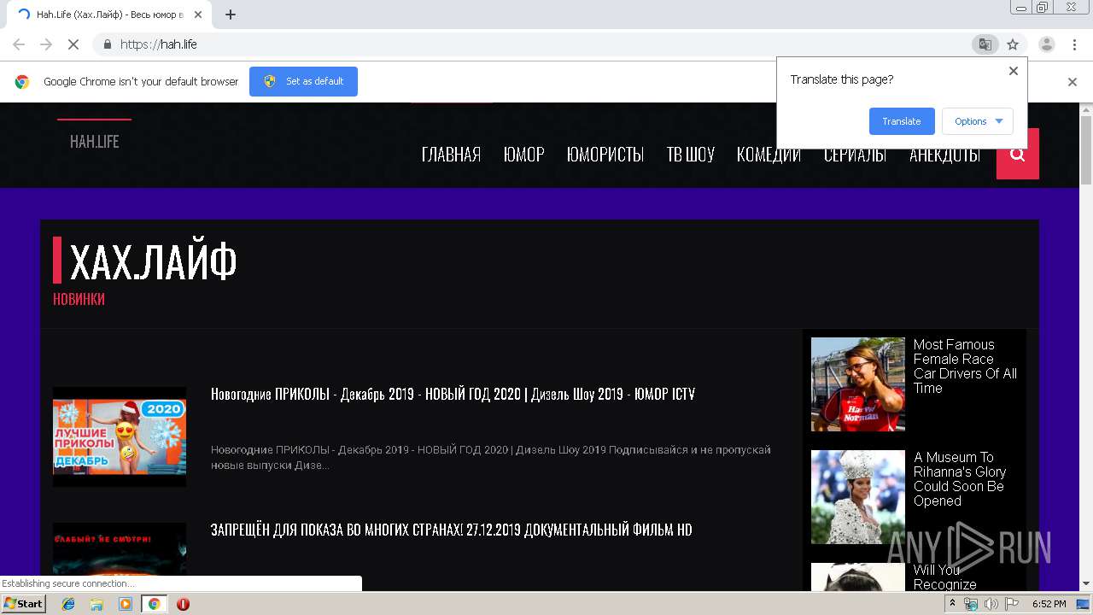The image size is (1093, 615).
Task: Click the Новогодние ПРИКОЛЫ description excerpt
Action: 490,457
